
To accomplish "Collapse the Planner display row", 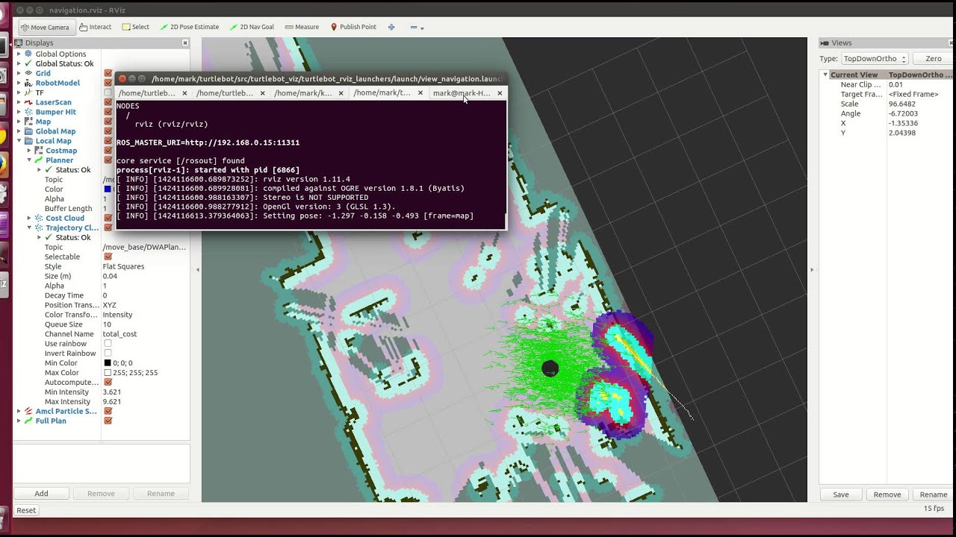I will click(29, 160).
